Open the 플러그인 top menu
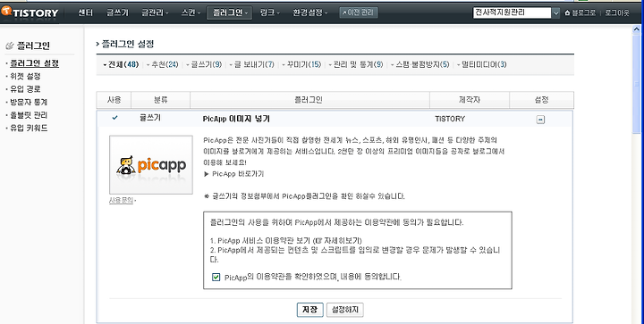Image resolution: width=644 pixels, height=324 pixels. tap(229, 12)
